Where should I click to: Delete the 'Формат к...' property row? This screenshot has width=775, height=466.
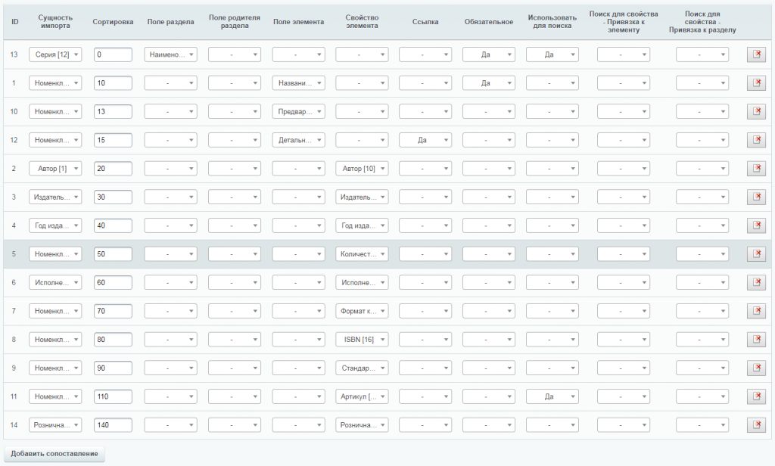coord(756,311)
